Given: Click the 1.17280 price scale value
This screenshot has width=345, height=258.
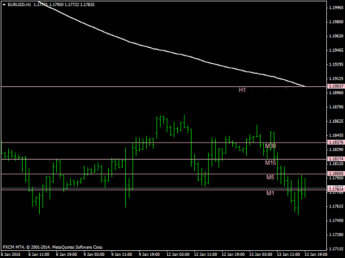Looking at the screenshot, I should 336,235.
